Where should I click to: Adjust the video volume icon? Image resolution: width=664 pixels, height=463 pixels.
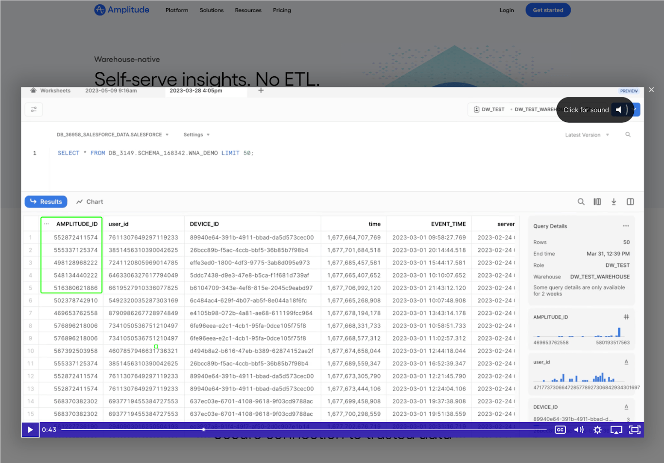pyautogui.click(x=578, y=430)
